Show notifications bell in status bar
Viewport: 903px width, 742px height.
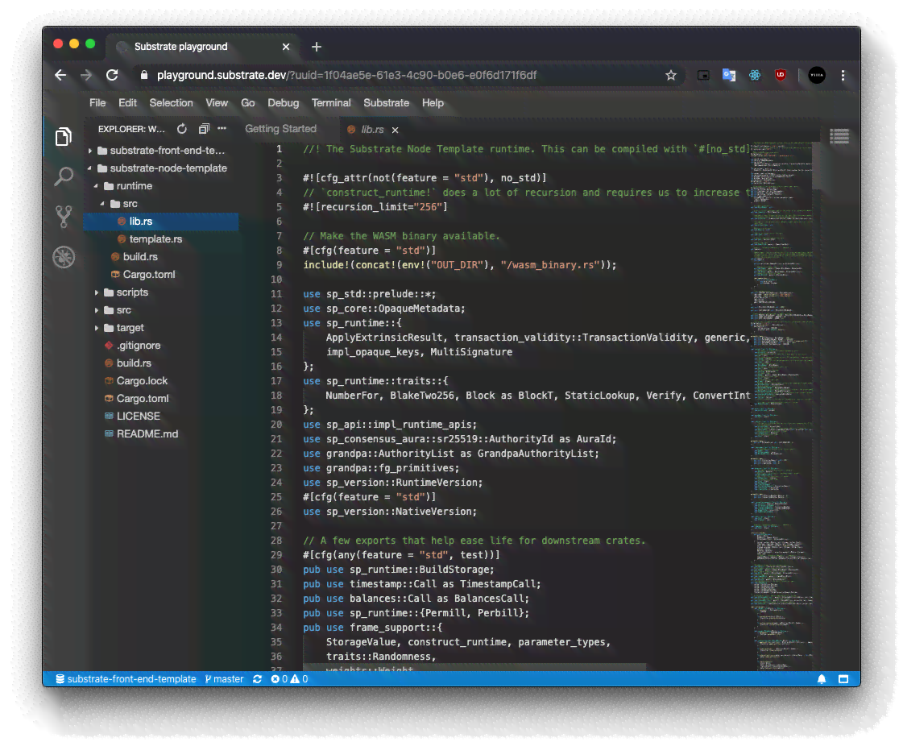pyautogui.click(x=822, y=679)
